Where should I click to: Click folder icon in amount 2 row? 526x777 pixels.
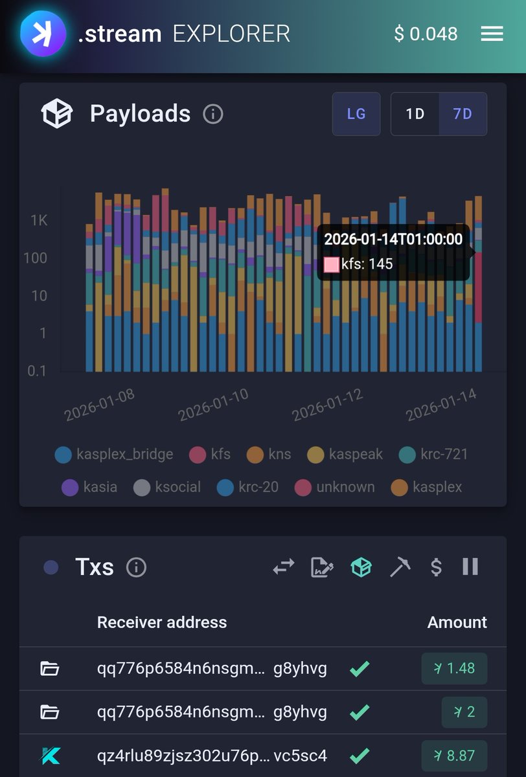click(x=49, y=712)
